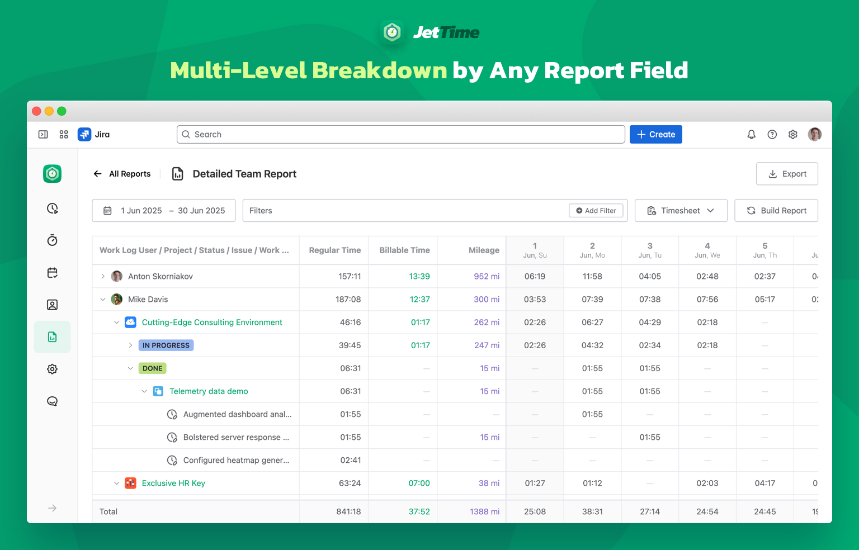Select the Reports icon in the sidebar
The image size is (859, 550).
tap(52, 337)
